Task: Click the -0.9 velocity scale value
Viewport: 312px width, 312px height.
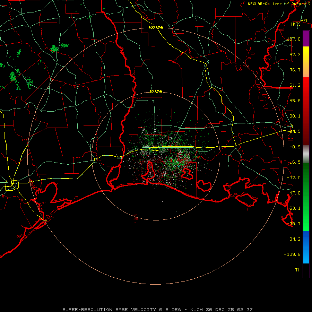Action: pyautogui.click(x=295, y=147)
